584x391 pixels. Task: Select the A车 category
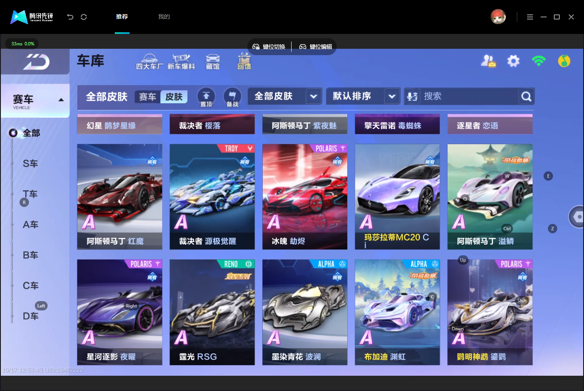point(31,225)
